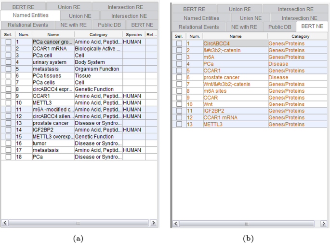Select Public DB tab in left panel
This screenshot has width=330, height=243.
coord(109,25)
